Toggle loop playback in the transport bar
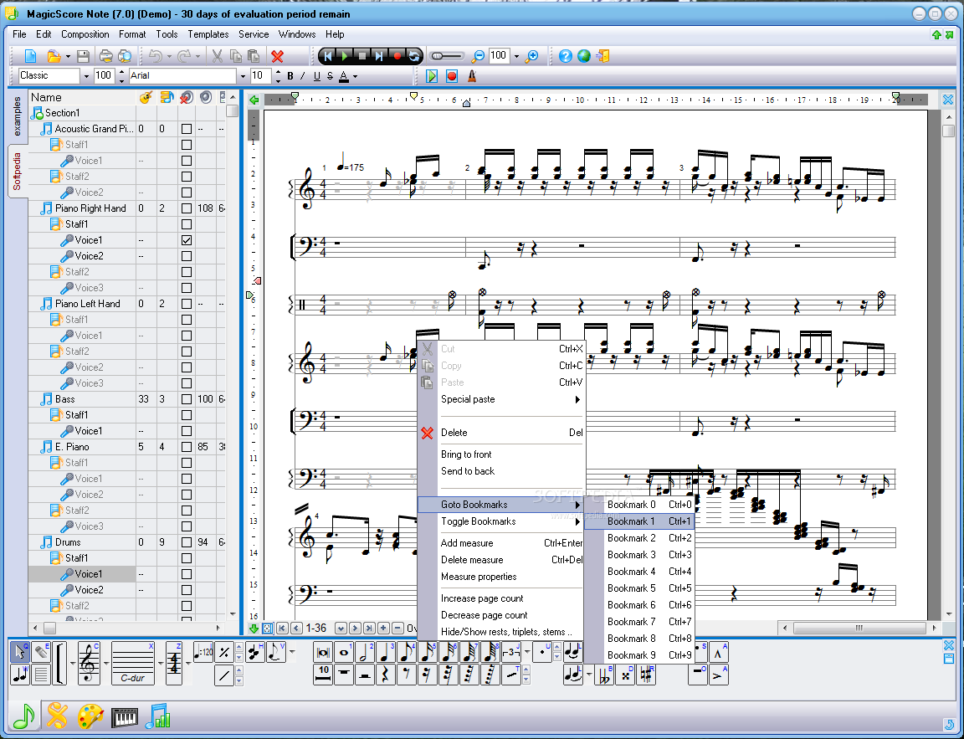Viewport: 964px width, 739px height. 414,56
